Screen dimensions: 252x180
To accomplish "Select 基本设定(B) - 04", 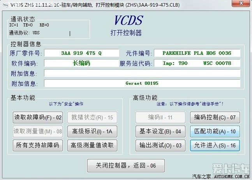I will pos(160,131).
